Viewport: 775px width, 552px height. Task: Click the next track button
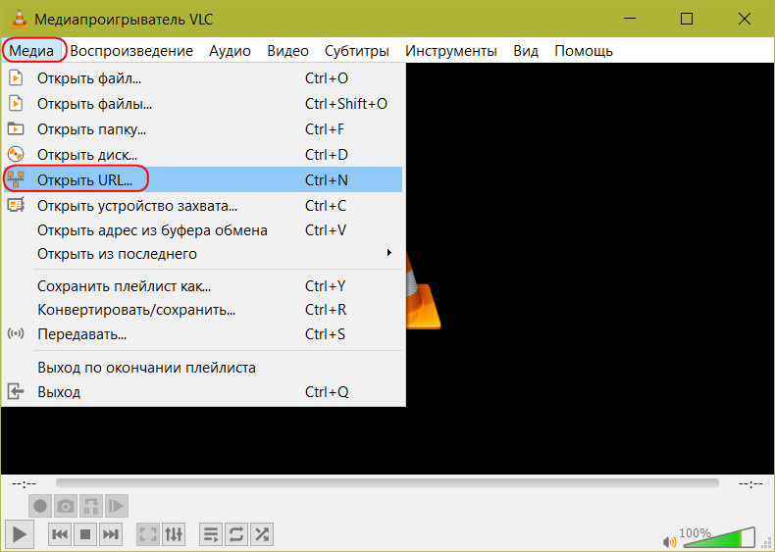110,534
